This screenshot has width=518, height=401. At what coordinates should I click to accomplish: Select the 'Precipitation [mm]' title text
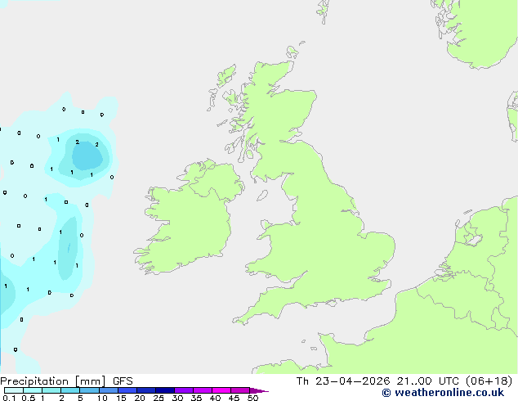pos(53,381)
